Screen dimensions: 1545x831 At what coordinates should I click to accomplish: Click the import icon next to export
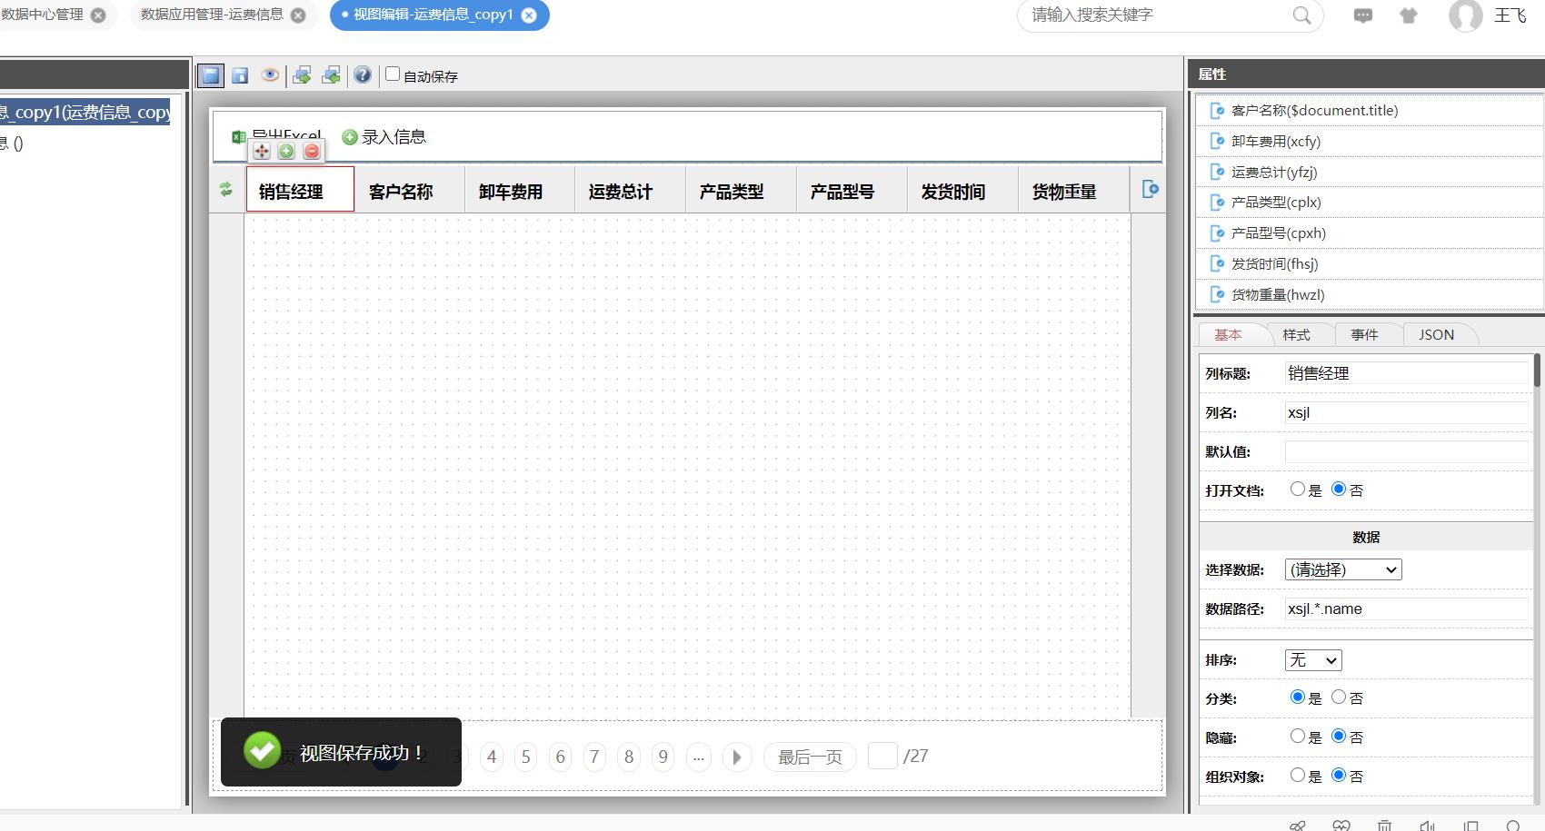(331, 75)
